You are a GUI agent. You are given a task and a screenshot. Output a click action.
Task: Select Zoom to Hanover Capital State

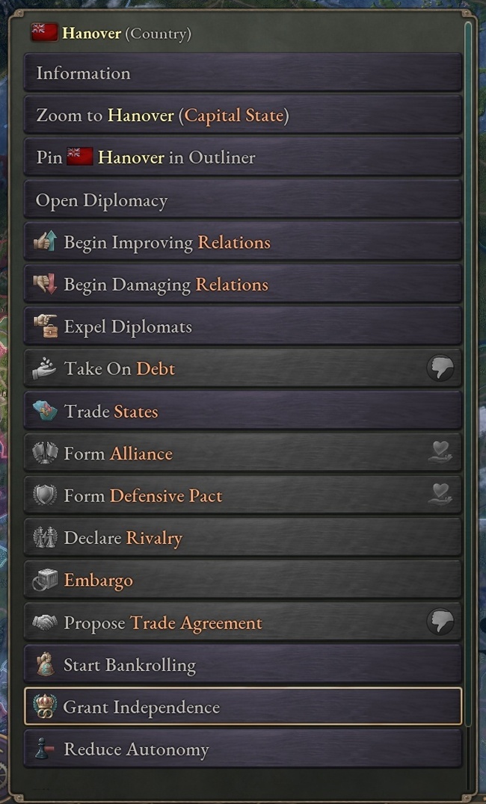(242, 116)
